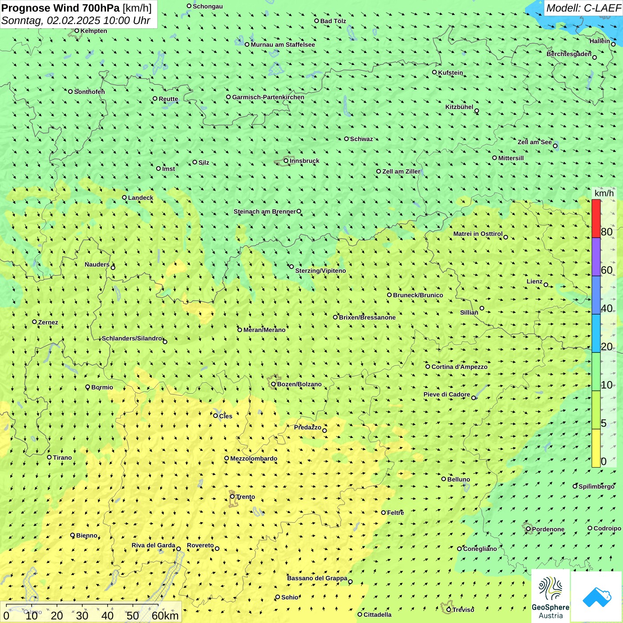Click the Kitzbühel label
Image resolution: width=623 pixels, height=623 pixels.
(459, 107)
